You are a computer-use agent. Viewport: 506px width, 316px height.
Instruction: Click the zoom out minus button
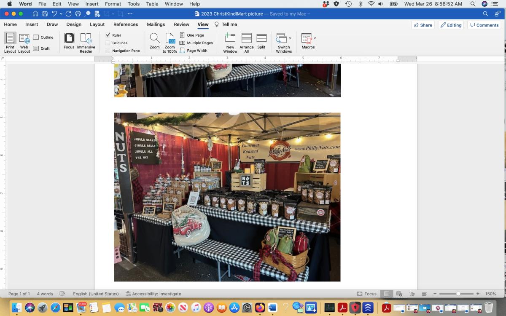point(436,294)
